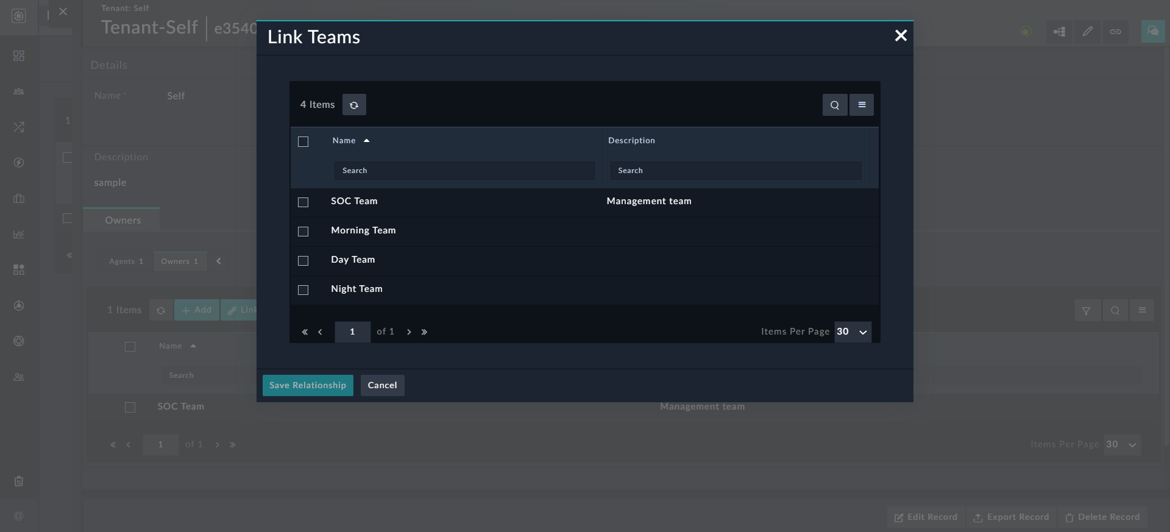Click the Add button in background grid
This screenshot has width=1170, height=532.
pos(197,310)
